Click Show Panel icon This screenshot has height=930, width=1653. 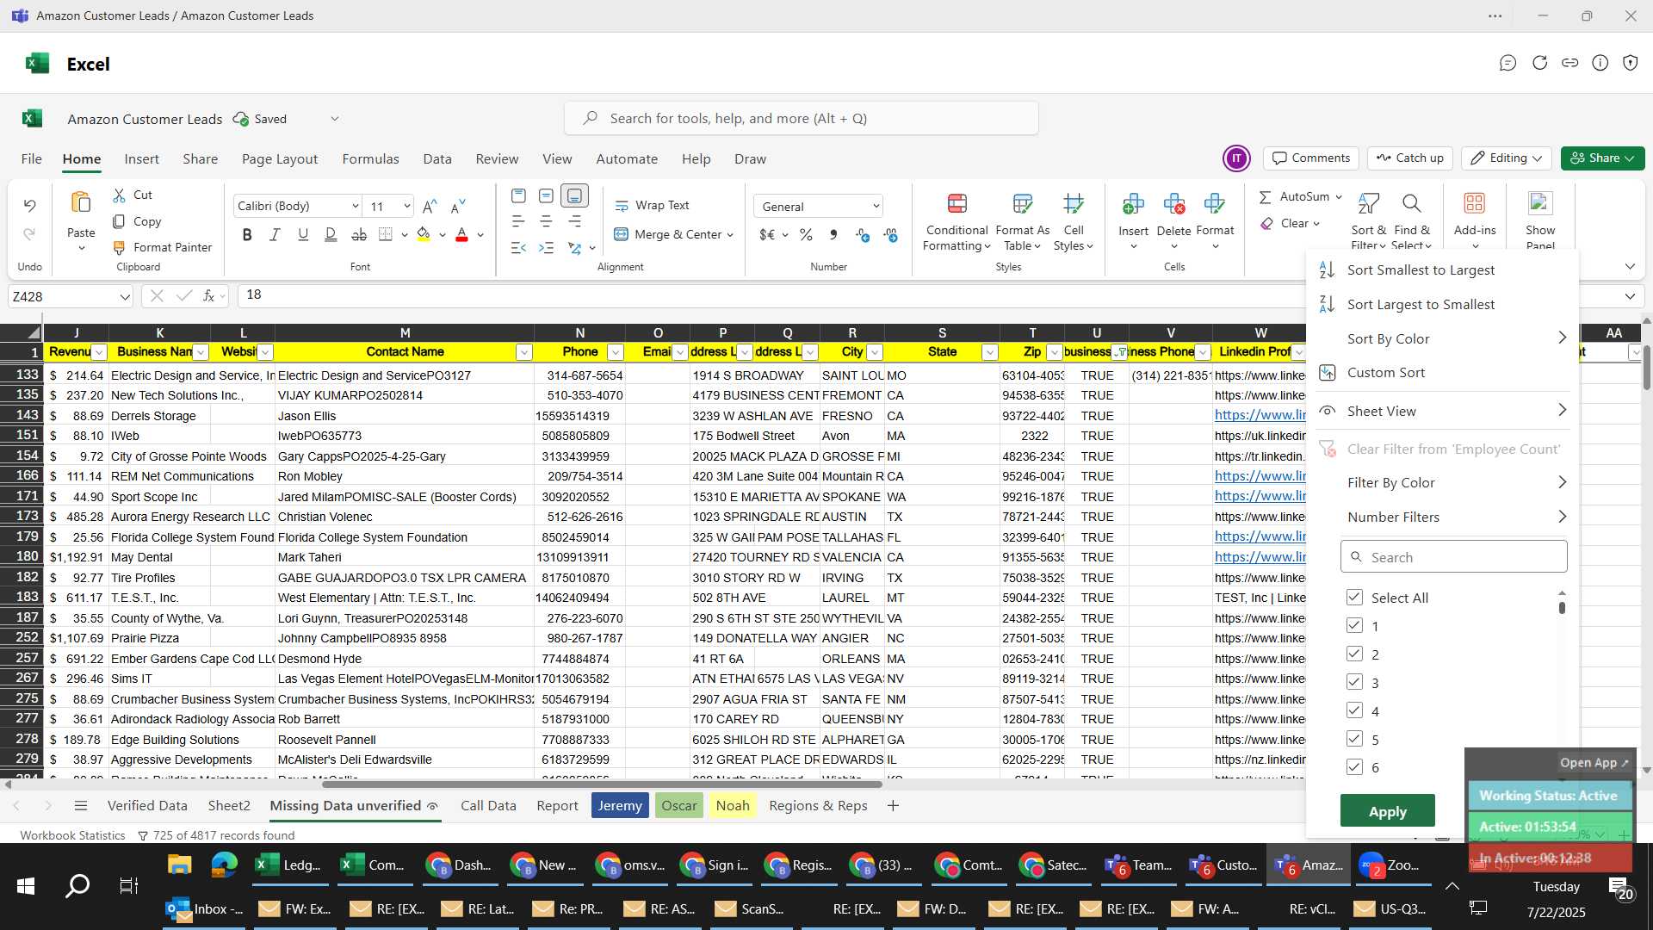tap(1539, 203)
